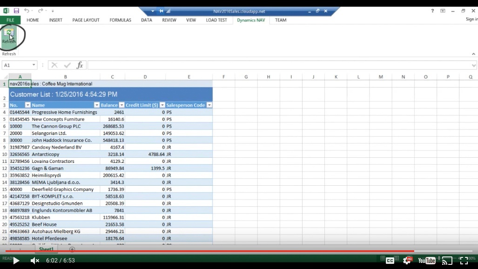Click the Name Box showing A1
The image size is (478, 269).
click(x=17, y=65)
